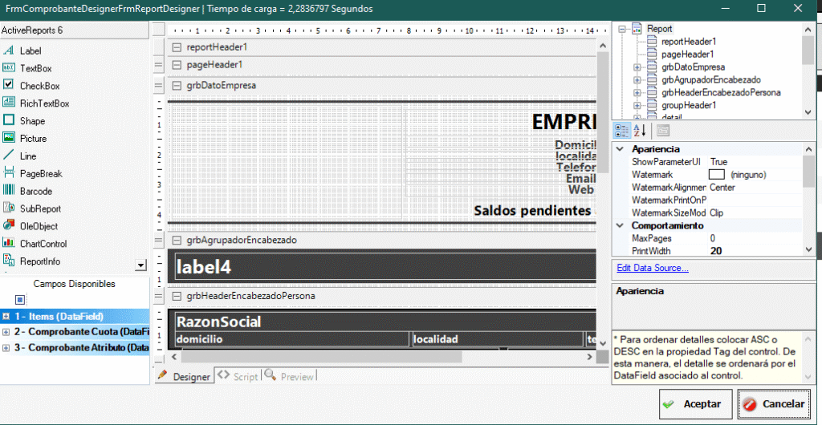Image resolution: width=822 pixels, height=425 pixels.
Task: Collapse the Apariencia property category
Action: [x=620, y=149]
